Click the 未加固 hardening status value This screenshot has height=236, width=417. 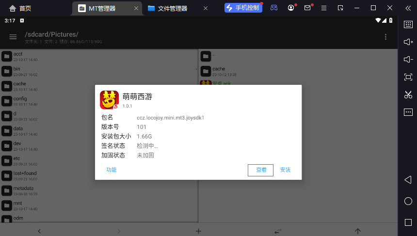145,155
